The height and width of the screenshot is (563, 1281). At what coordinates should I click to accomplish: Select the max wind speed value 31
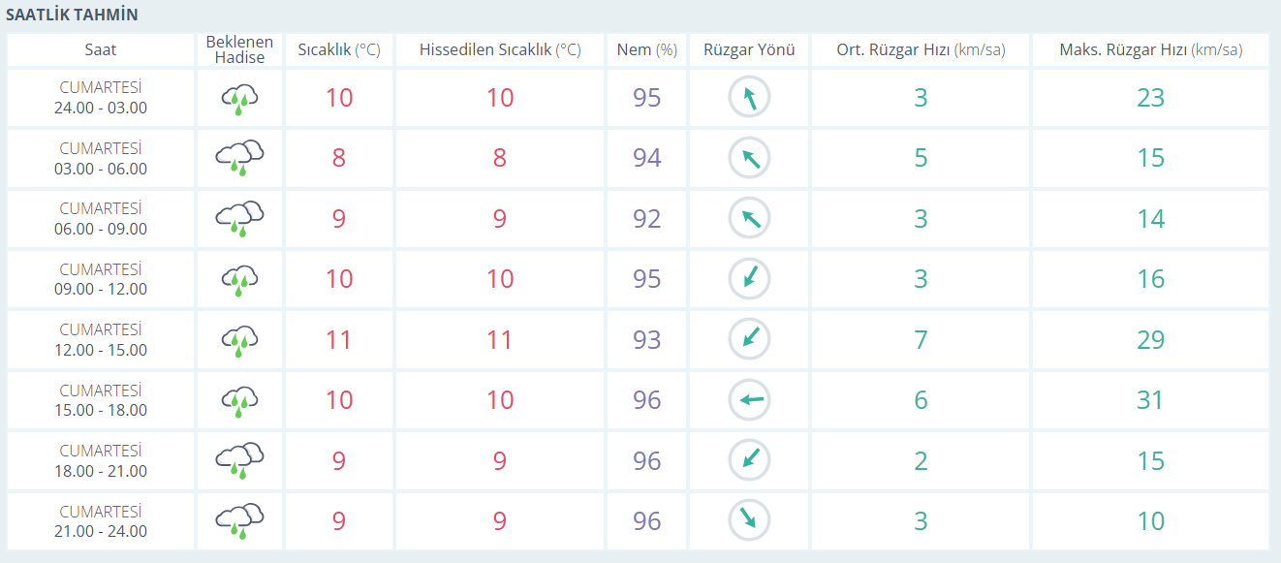(x=1150, y=400)
